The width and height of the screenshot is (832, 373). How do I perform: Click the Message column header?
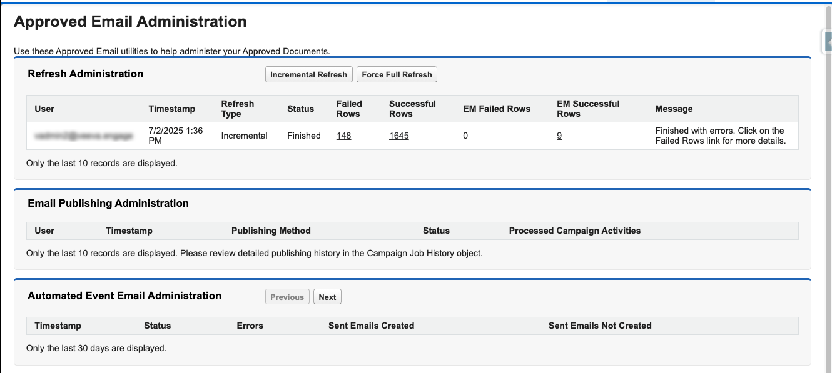pos(674,109)
